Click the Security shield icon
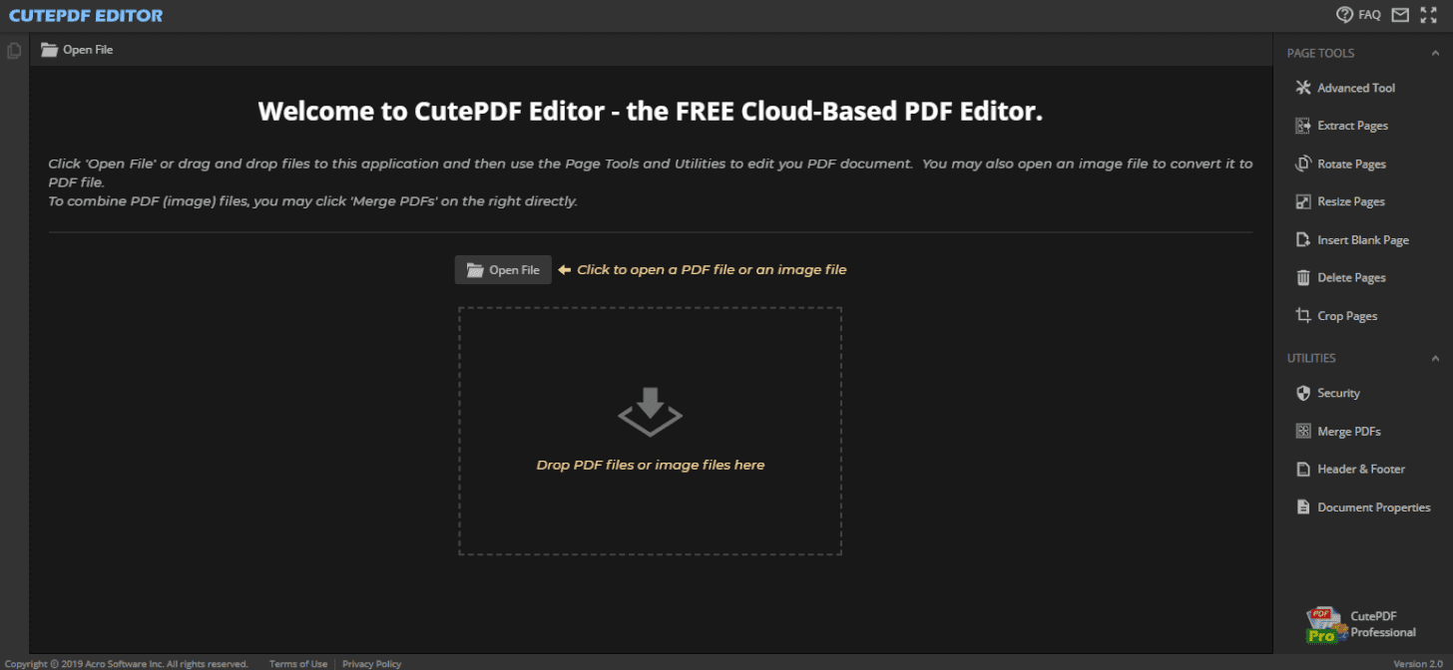The width and height of the screenshot is (1453, 670). [x=1302, y=393]
